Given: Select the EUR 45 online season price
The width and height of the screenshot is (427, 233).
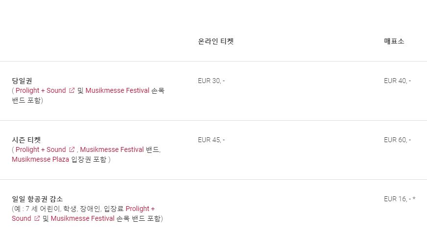Looking at the screenshot, I should click(x=212, y=140).
